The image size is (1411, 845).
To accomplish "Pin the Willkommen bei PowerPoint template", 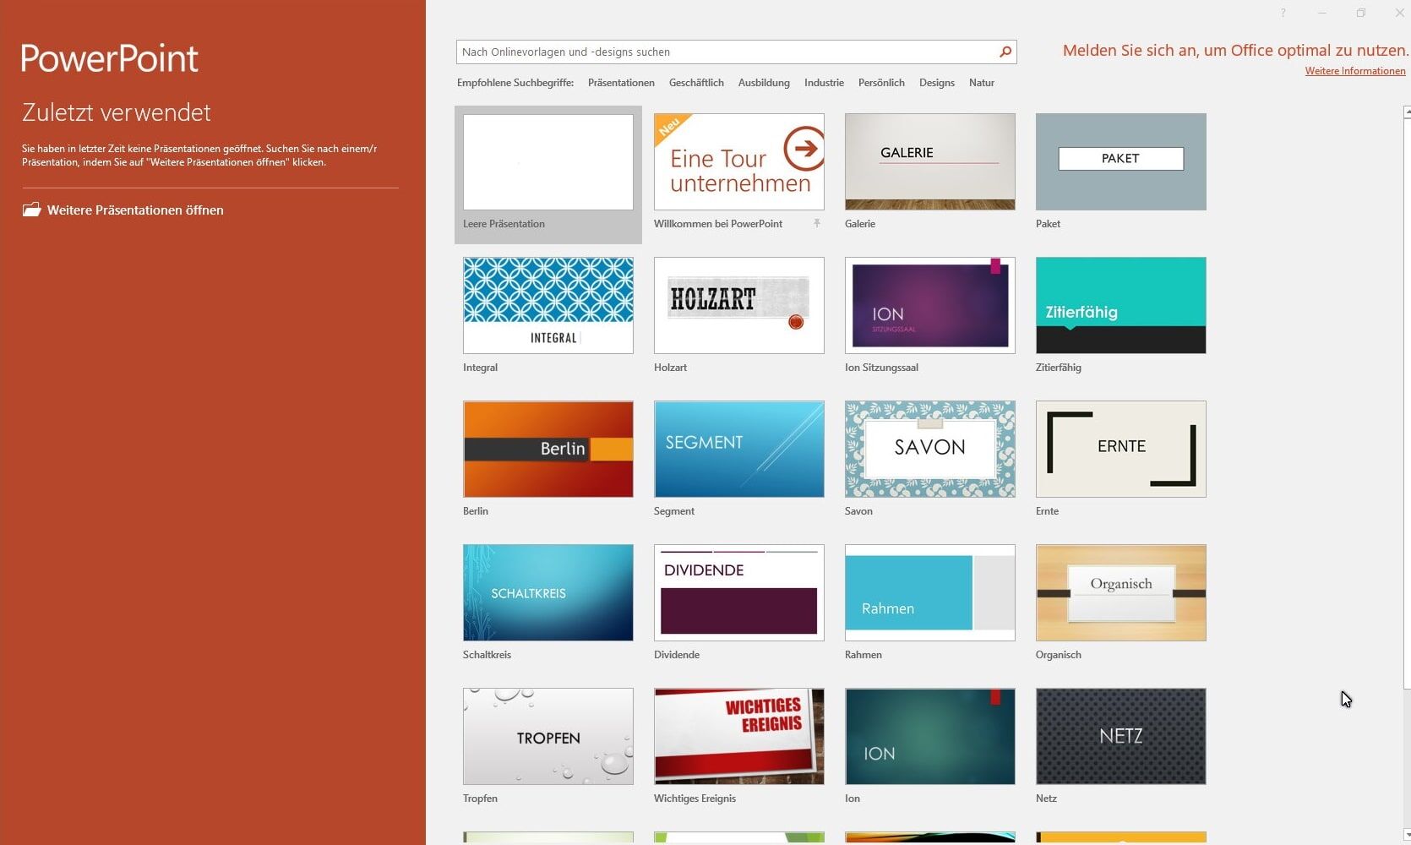I will (817, 223).
